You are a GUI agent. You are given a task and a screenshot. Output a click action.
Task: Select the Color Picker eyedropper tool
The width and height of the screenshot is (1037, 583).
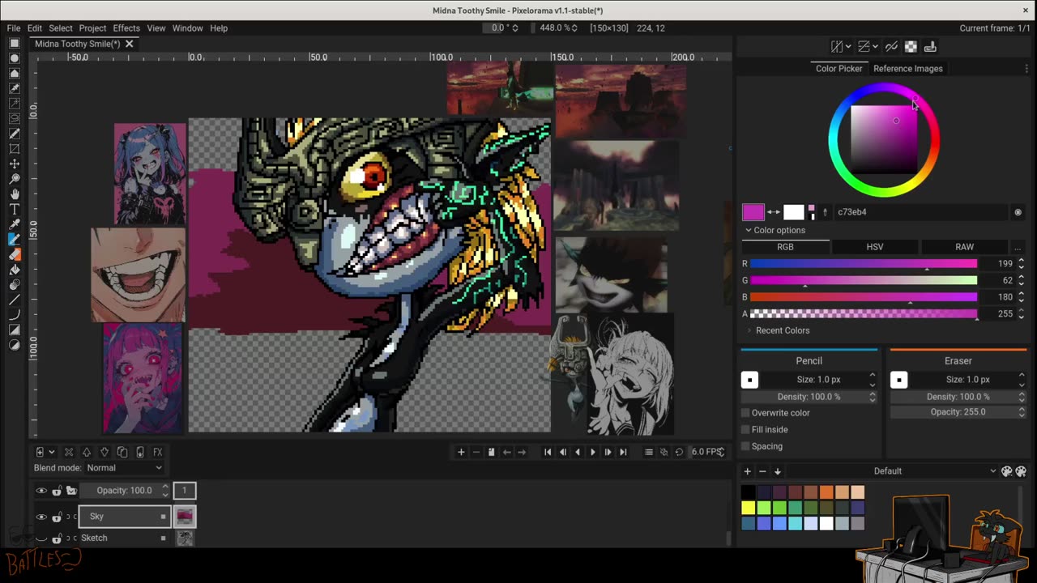[15, 224]
